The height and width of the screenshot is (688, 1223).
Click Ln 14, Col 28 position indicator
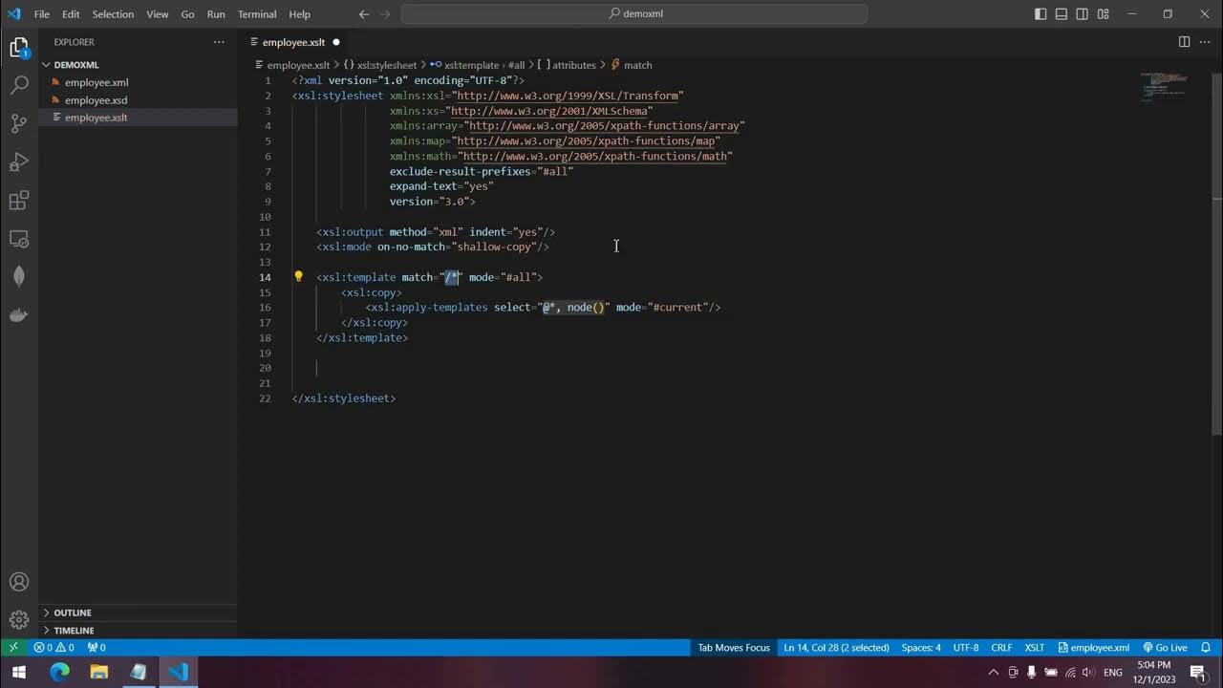click(x=836, y=647)
